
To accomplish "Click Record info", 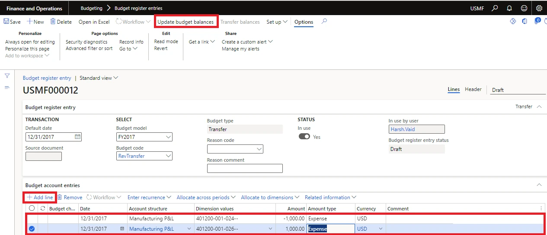I will 131,42.
